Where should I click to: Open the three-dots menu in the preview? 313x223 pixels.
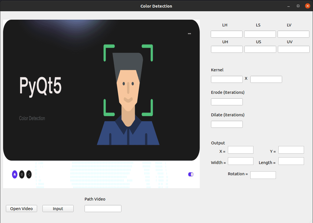(189, 34)
